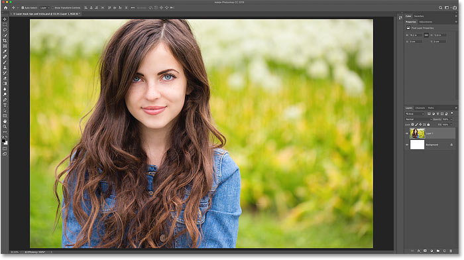Viewport: 464px width, 260px height.
Task: Switch to the Swatches tab
Action: (x=419, y=16)
